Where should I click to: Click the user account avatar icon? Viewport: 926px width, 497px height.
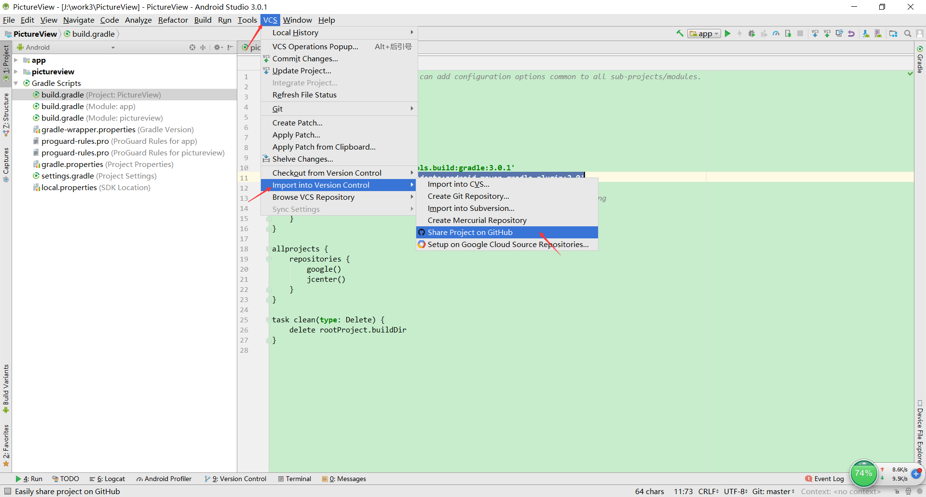920,33
